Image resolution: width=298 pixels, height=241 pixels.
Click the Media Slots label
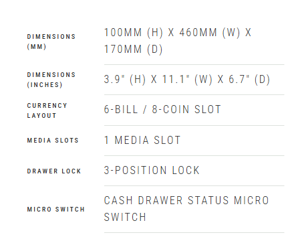(53, 141)
